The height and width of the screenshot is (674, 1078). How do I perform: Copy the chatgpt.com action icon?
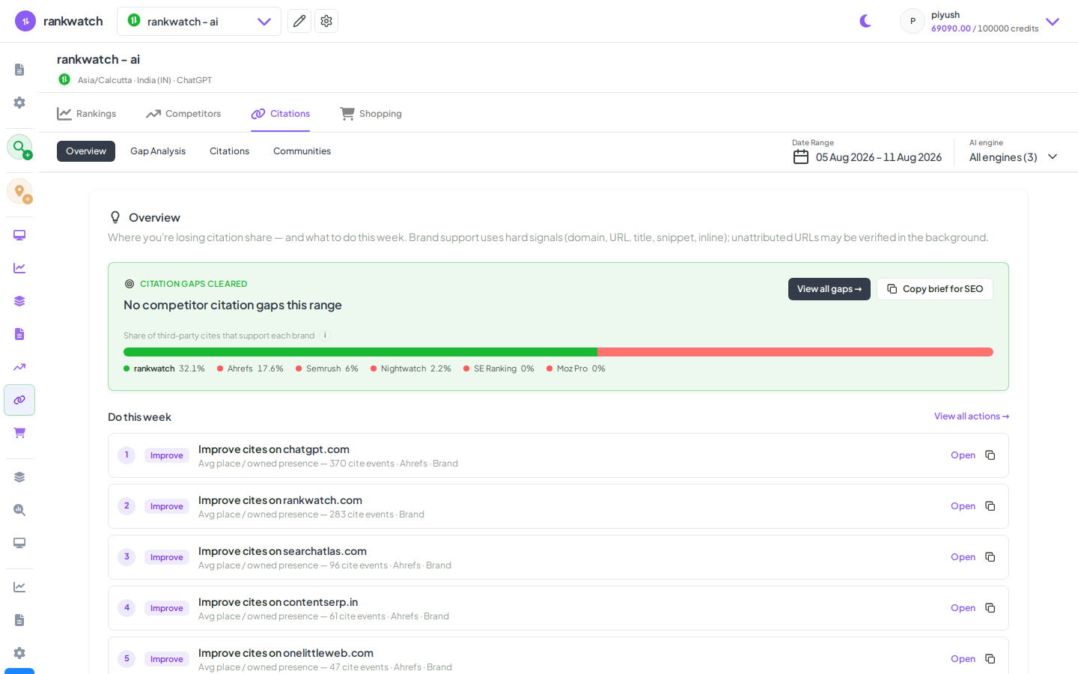point(990,455)
